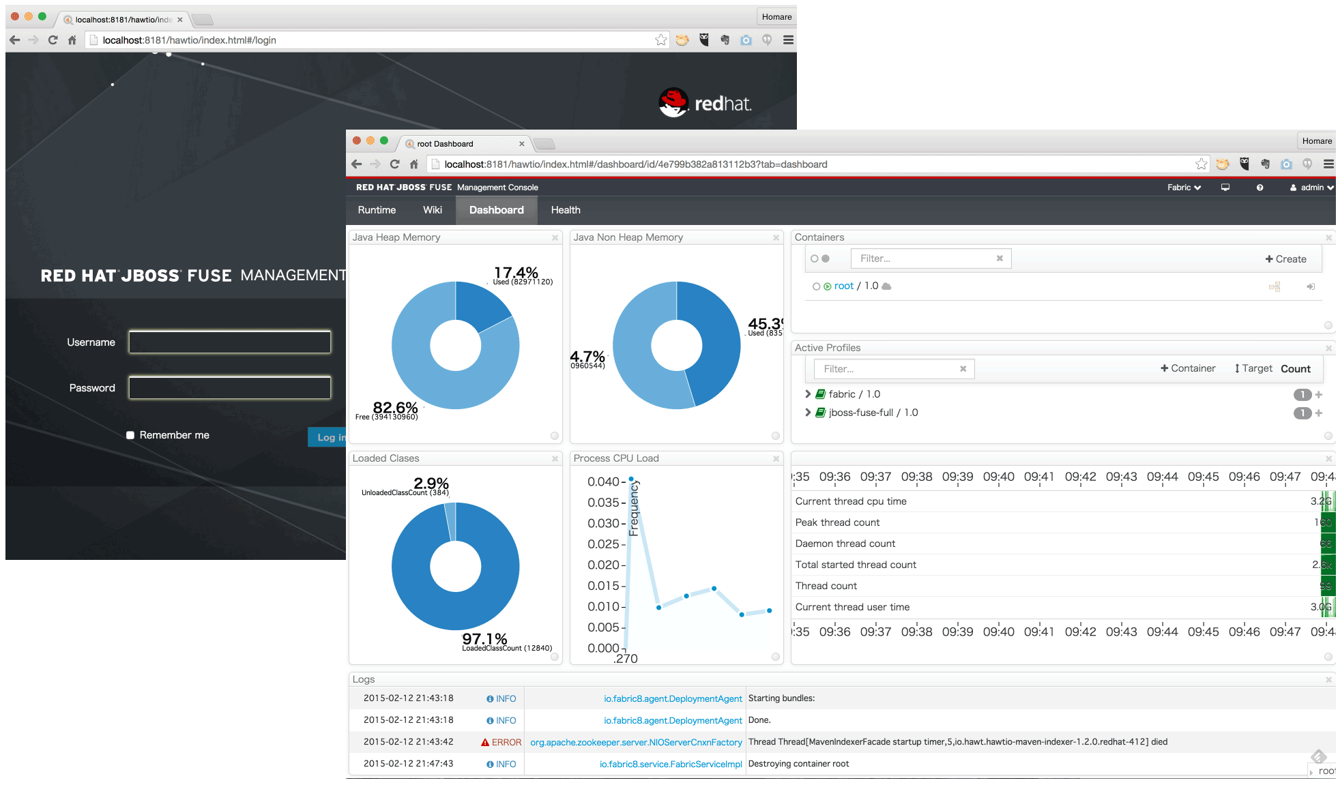Click the Count sort label
Screen dimensions: 1340x787
tap(1296, 369)
